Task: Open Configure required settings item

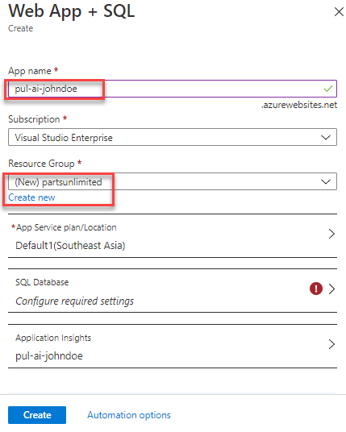Action: pos(75,301)
